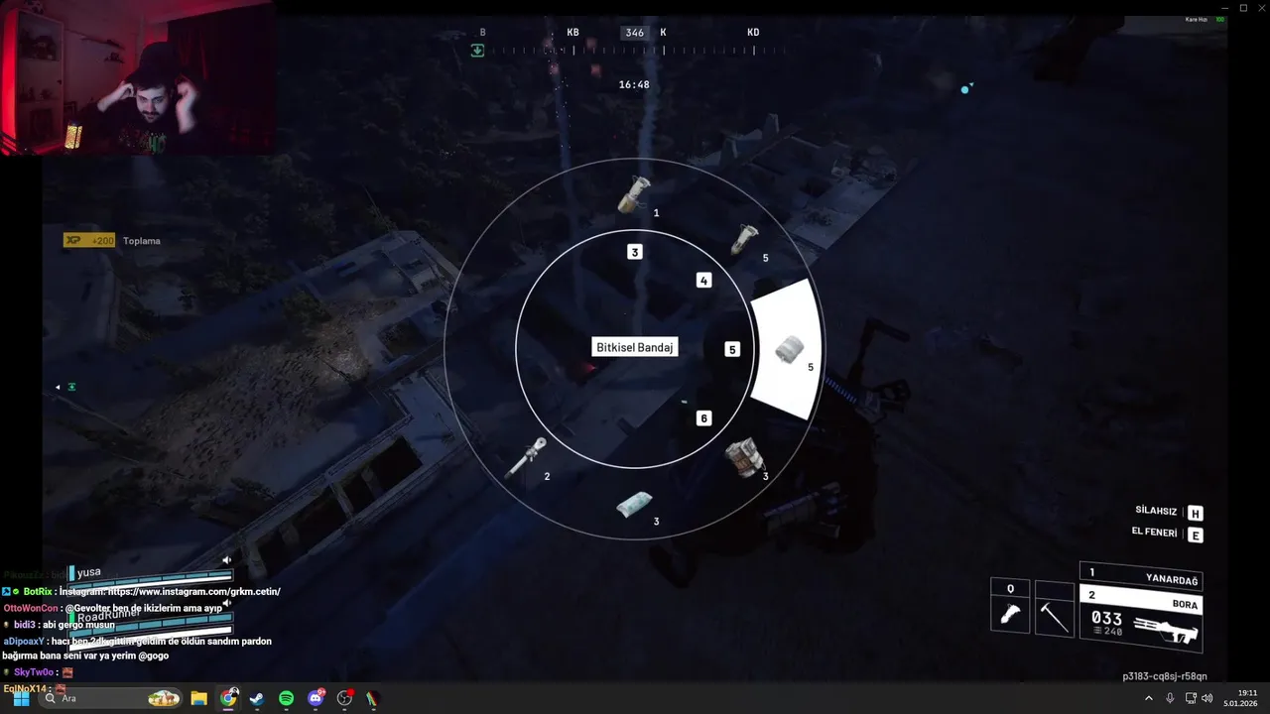Viewport: 1270px width, 714px height.
Task: Pick the syringe tool with count 2
Action: pos(526,457)
